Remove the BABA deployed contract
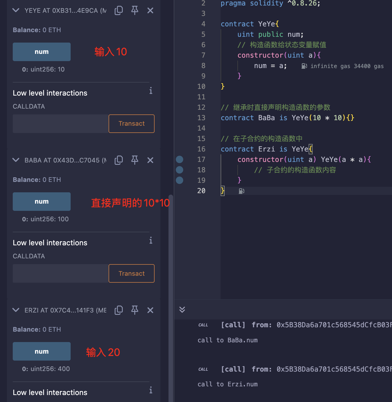 click(x=150, y=160)
